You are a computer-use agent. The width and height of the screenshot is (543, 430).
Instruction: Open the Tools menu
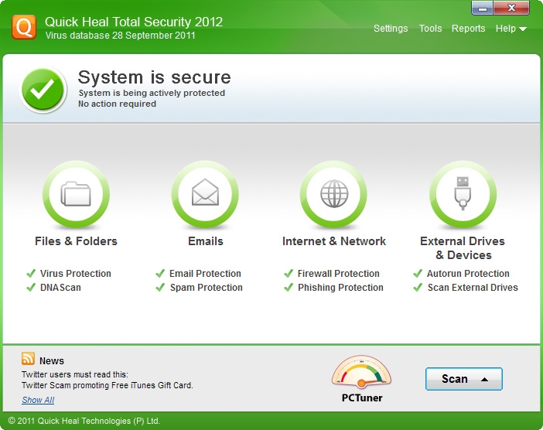(430, 29)
